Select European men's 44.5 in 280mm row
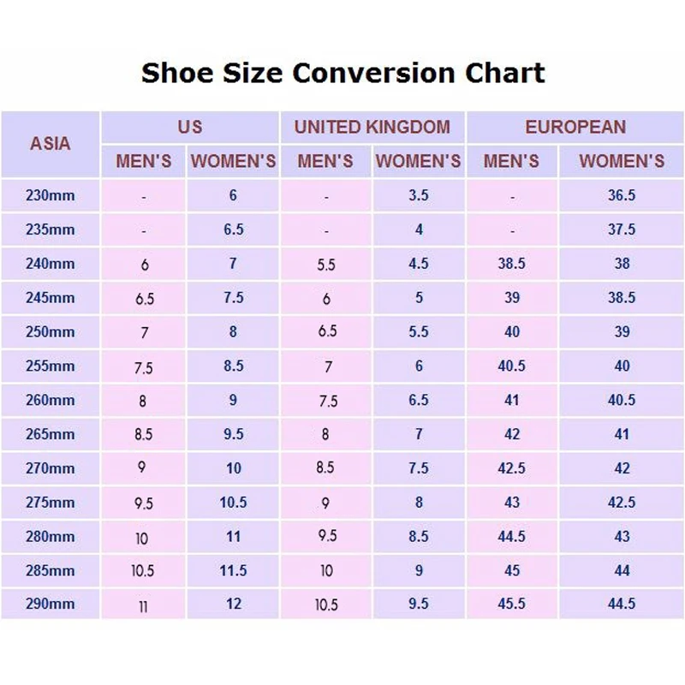The height and width of the screenshot is (685, 685). (511, 536)
